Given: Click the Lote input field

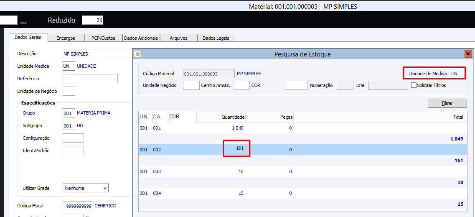Looking at the screenshot, I should [389, 85].
